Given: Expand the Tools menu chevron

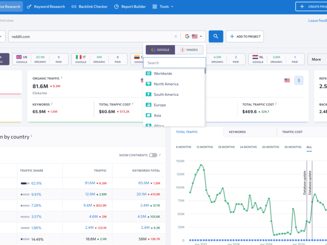Looking at the screenshot, I should [172, 7].
